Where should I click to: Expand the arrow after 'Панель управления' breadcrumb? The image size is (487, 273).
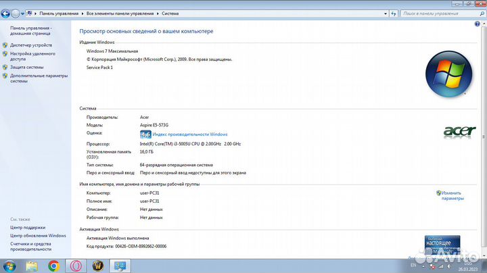[83, 14]
